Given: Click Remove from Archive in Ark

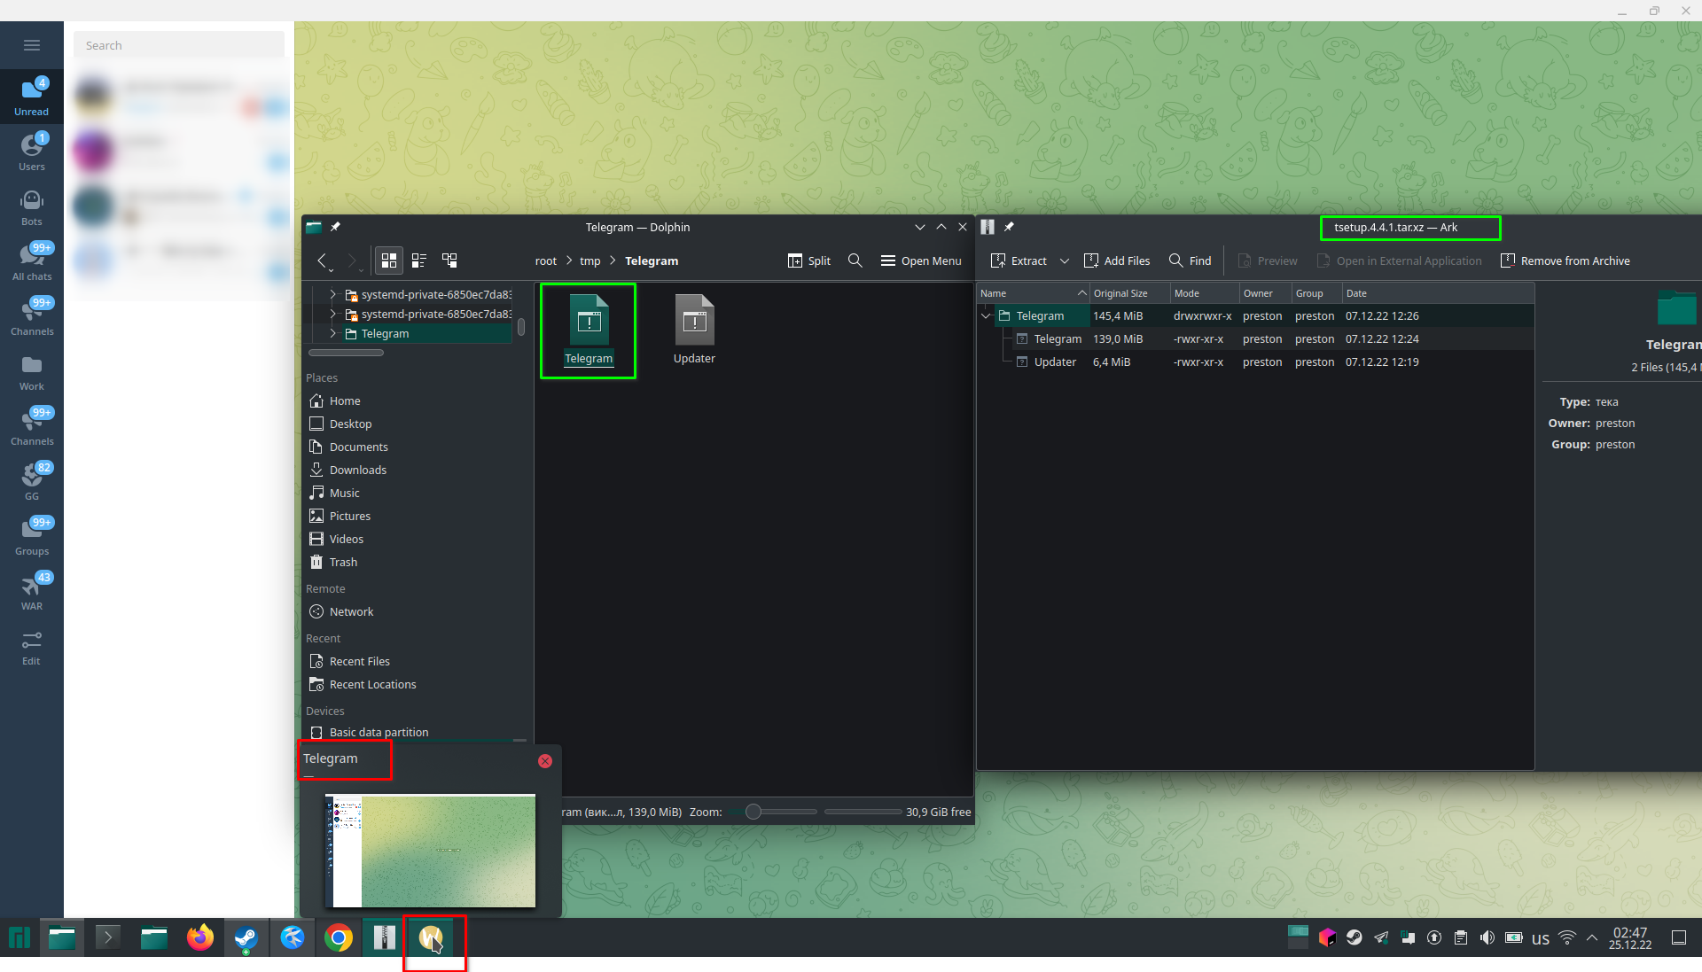Looking at the screenshot, I should (1565, 260).
